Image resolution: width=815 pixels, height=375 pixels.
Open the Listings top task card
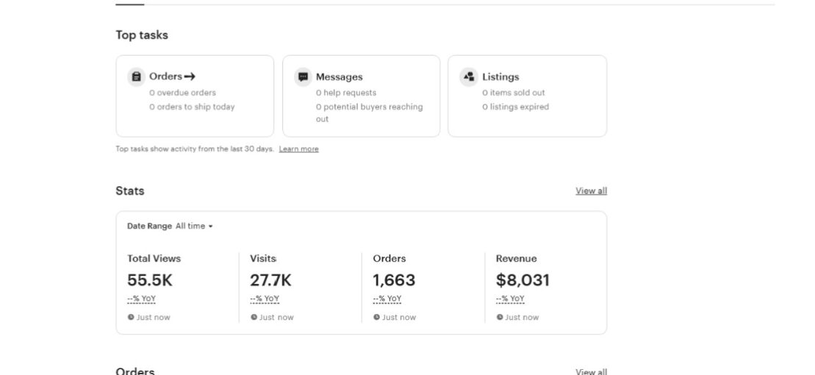tap(528, 96)
